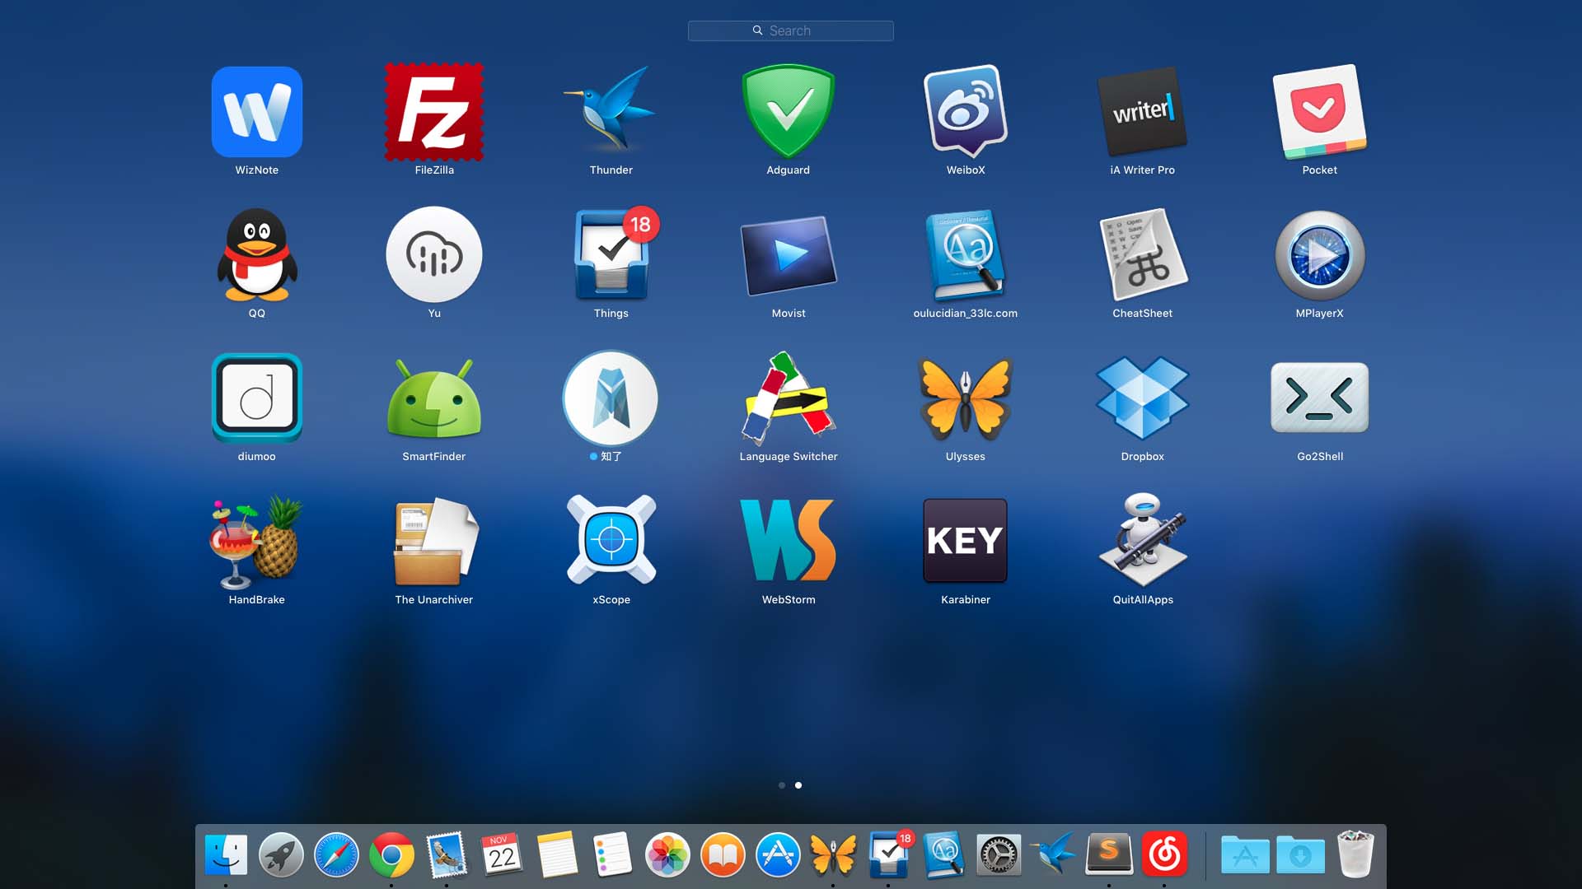Open App Store from Dock
This screenshot has width=1582, height=889.
tap(778, 855)
